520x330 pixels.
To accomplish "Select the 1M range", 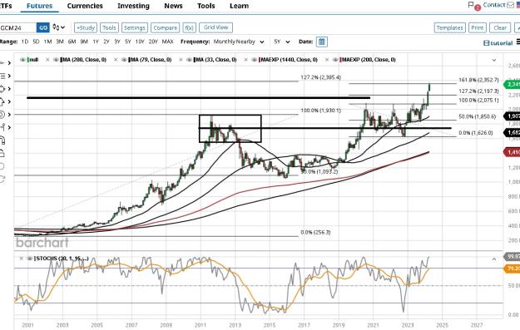I will (x=47, y=42).
